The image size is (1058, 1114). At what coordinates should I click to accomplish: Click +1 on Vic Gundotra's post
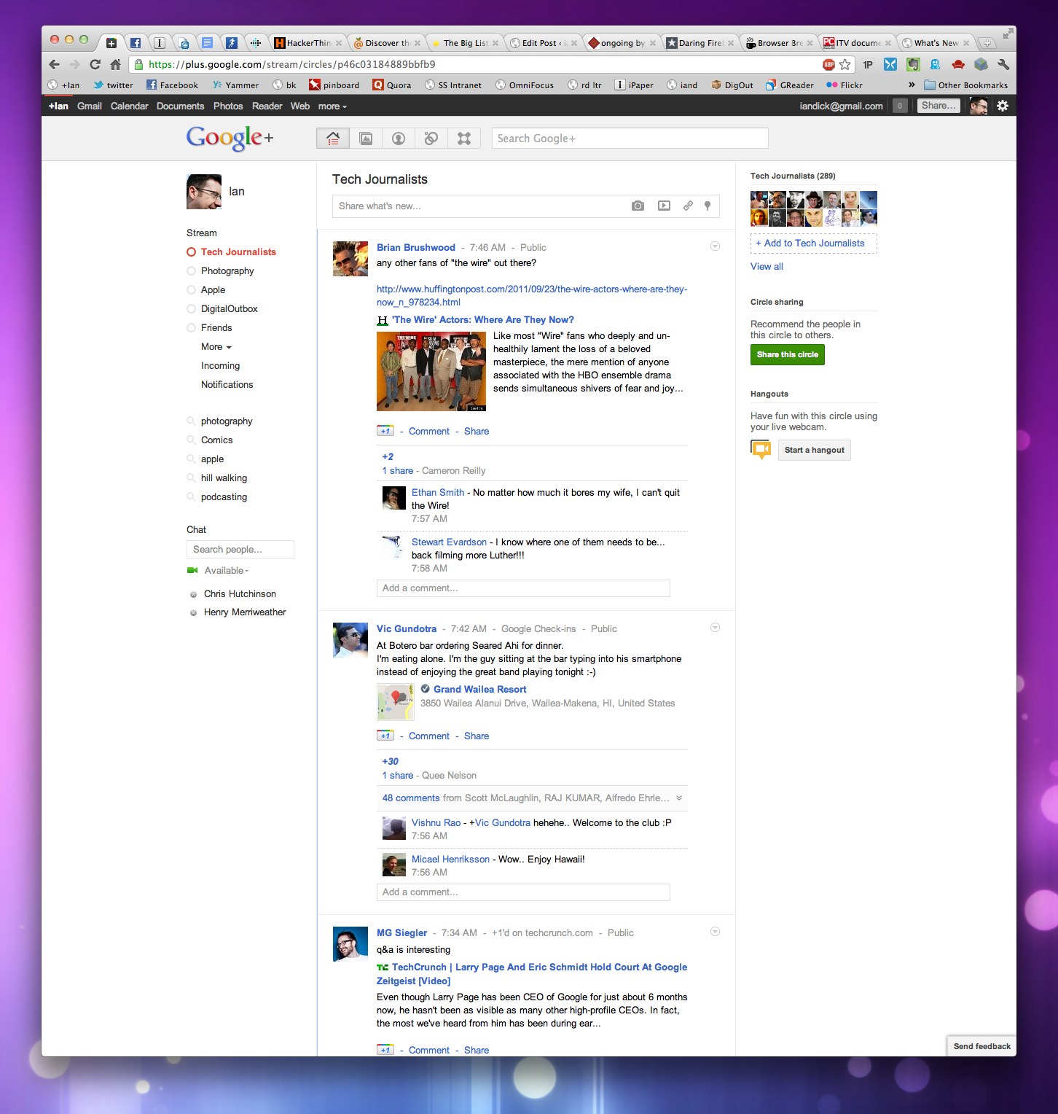(385, 736)
